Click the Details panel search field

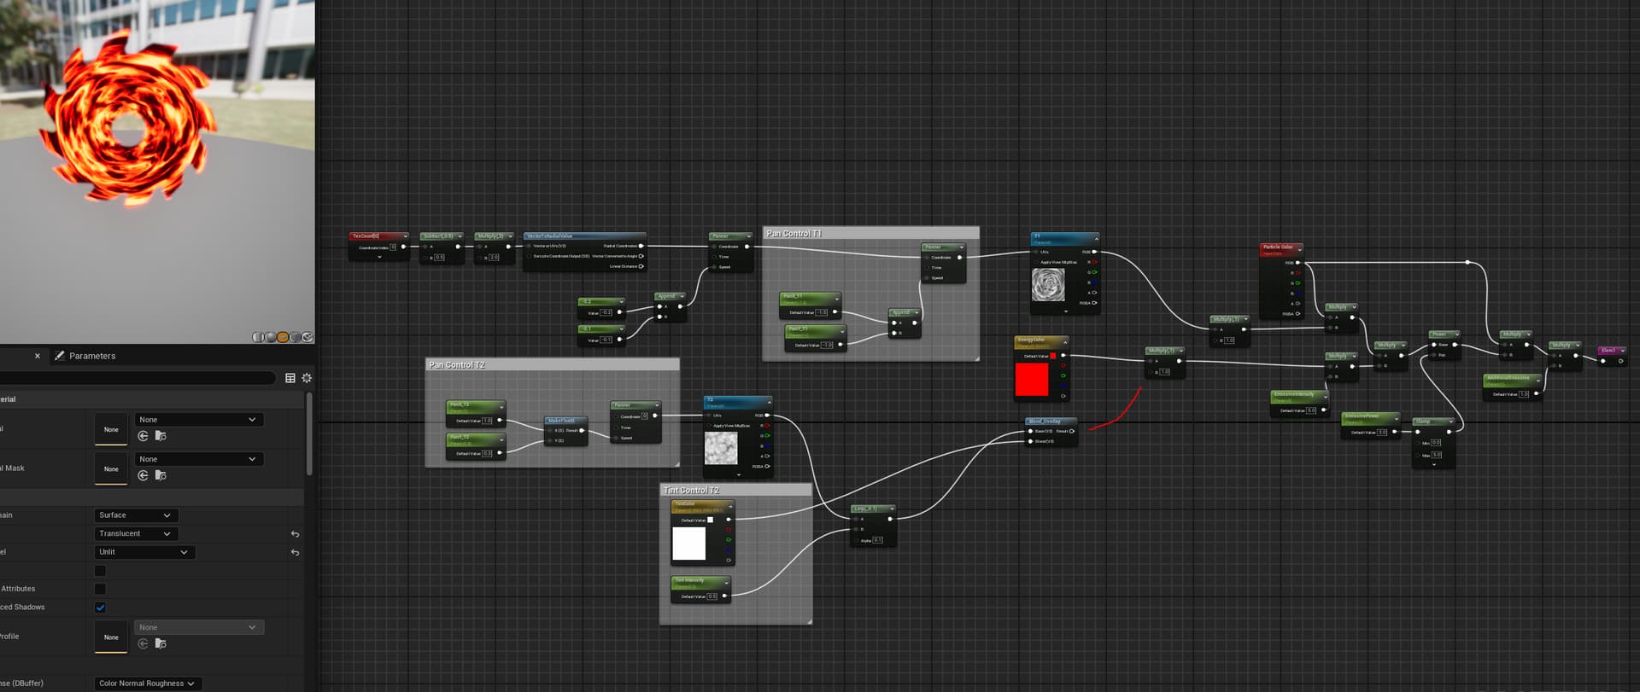point(137,378)
